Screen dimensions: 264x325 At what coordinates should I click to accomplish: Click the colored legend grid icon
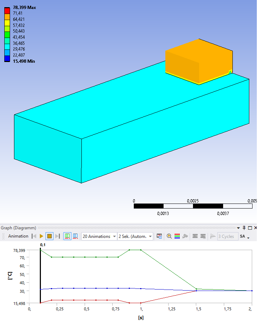click(177, 236)
